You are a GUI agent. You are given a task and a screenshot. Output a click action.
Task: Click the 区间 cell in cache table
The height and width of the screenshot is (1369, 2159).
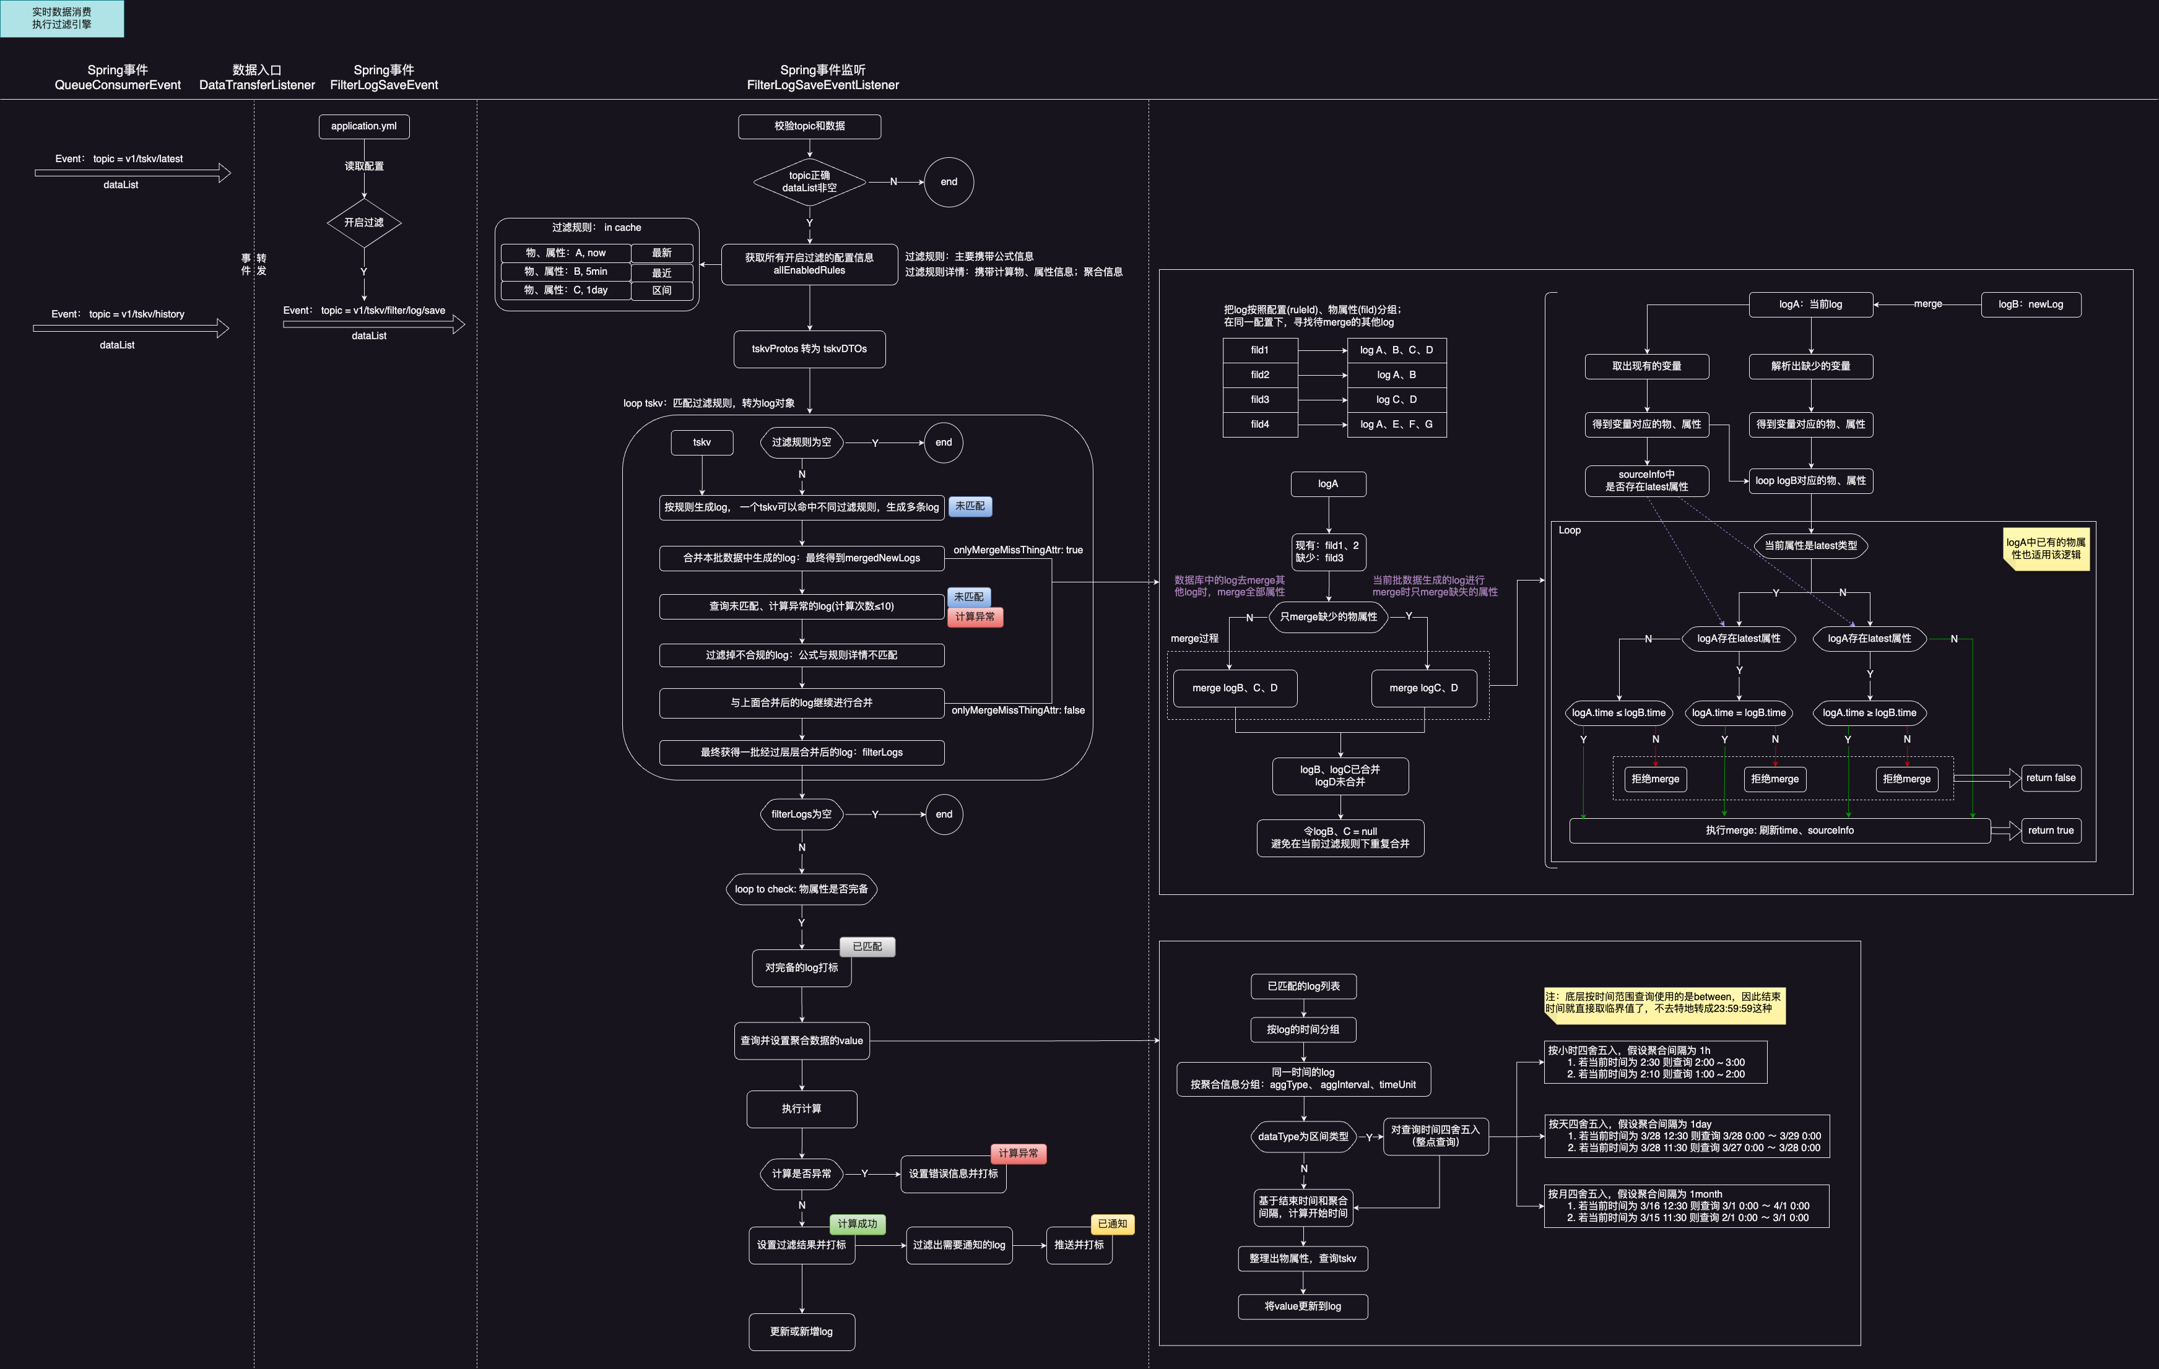[x=662, y=291]
